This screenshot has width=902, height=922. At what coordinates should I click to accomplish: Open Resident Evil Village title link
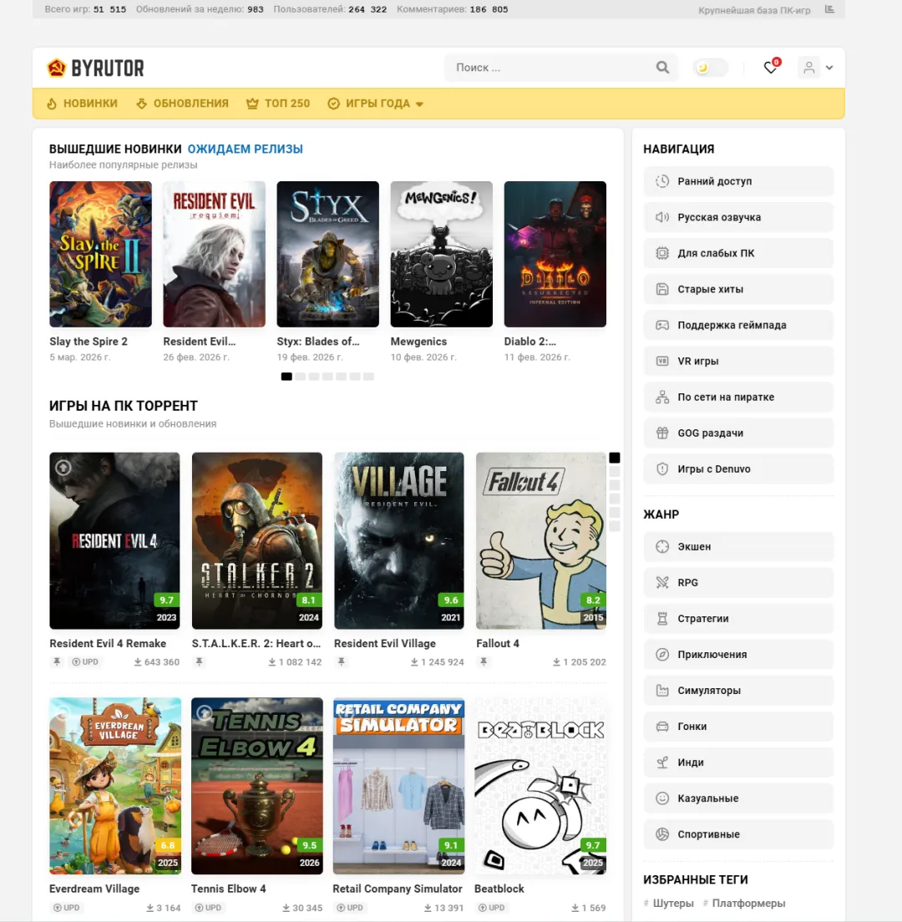coord(384,644)
